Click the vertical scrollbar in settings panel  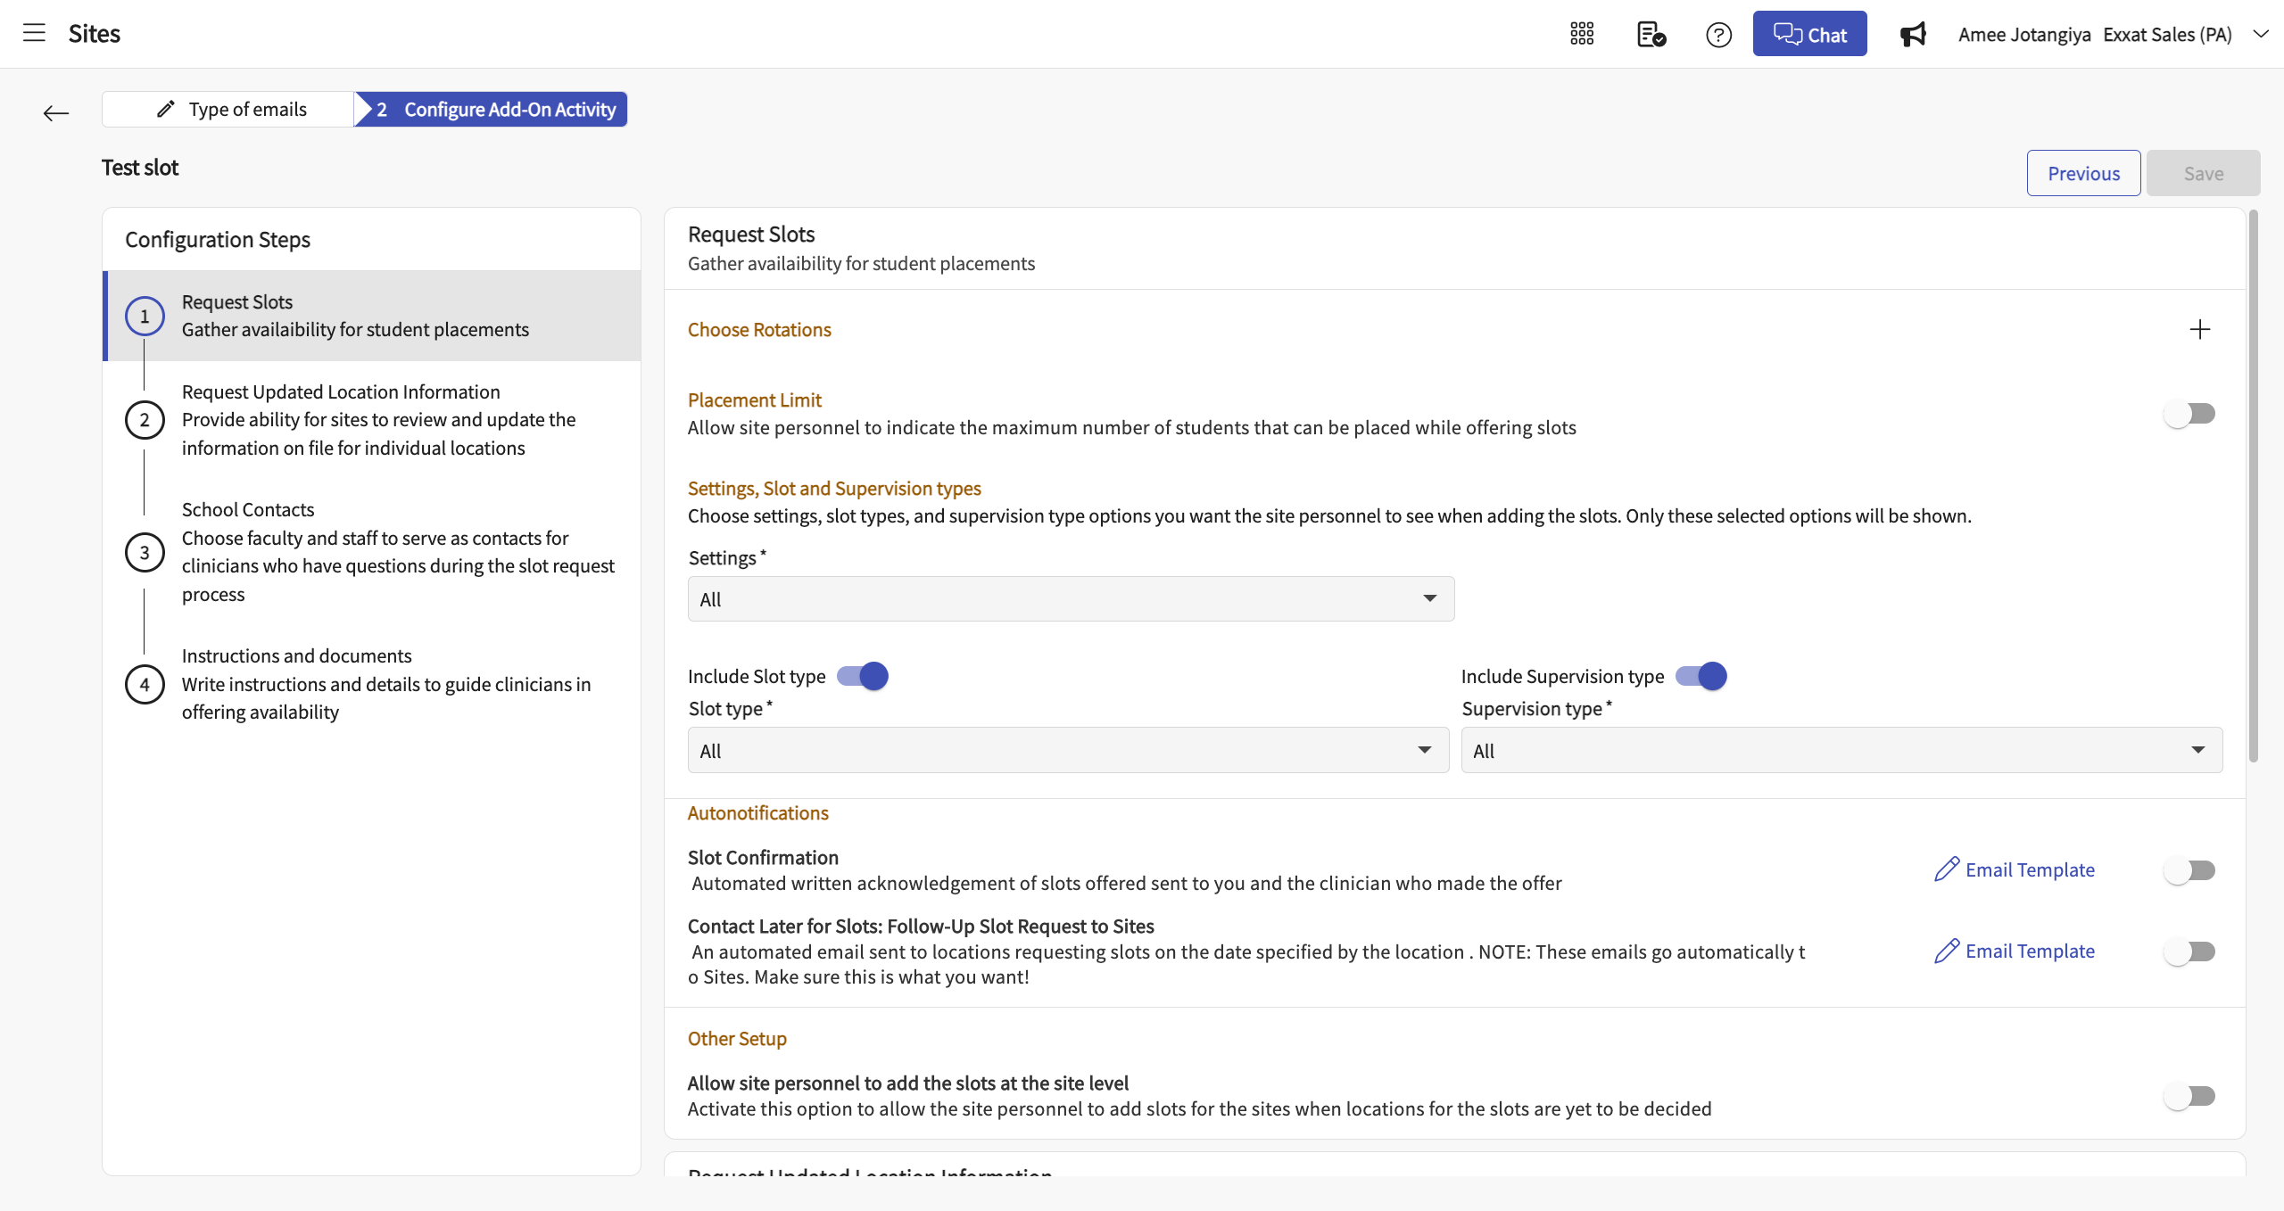(x=2254, y=486)
